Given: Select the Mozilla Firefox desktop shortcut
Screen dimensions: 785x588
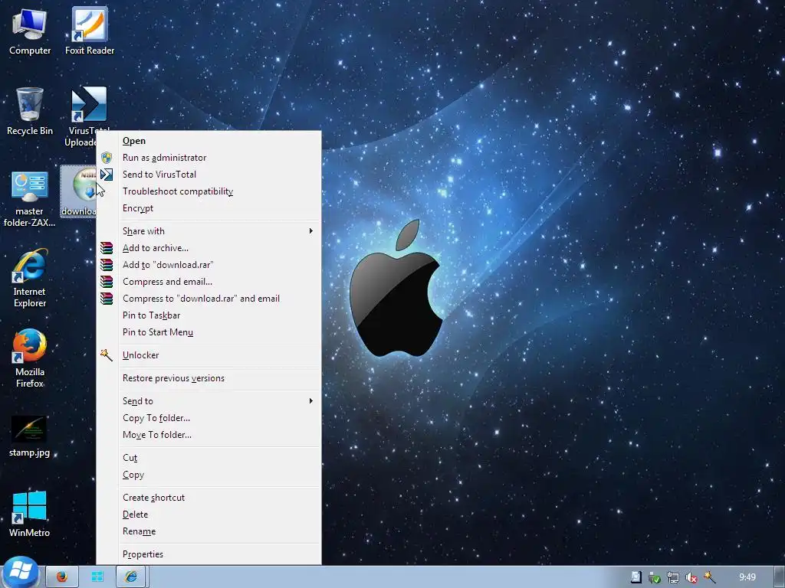Looking at the screenshot, I should click(x=30, y=358).
